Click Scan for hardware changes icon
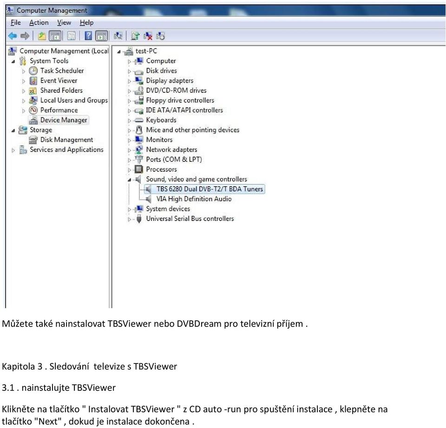 118,36
